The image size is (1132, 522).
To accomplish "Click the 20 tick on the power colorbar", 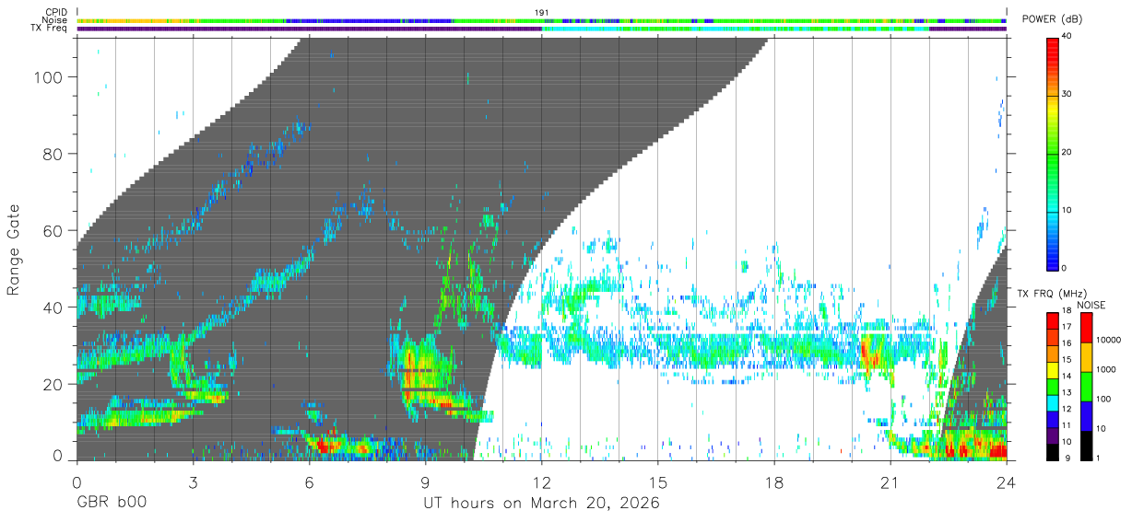I will click(x=1067, y=152).
